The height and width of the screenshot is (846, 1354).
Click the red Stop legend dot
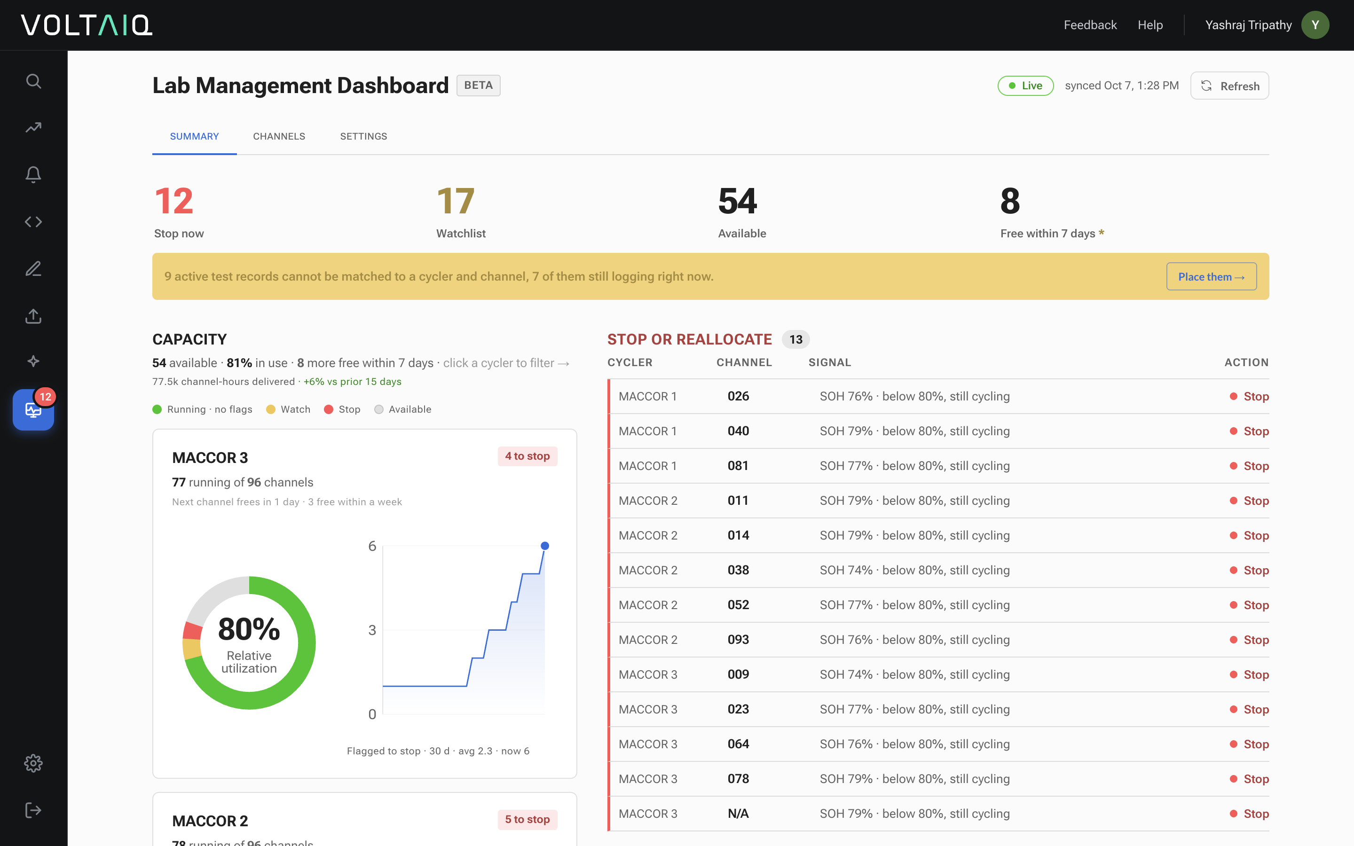(329, 409)
